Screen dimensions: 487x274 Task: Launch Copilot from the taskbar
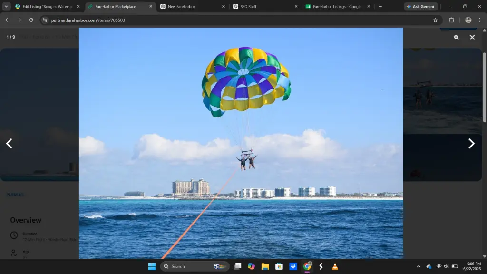[x=251, y=266]
